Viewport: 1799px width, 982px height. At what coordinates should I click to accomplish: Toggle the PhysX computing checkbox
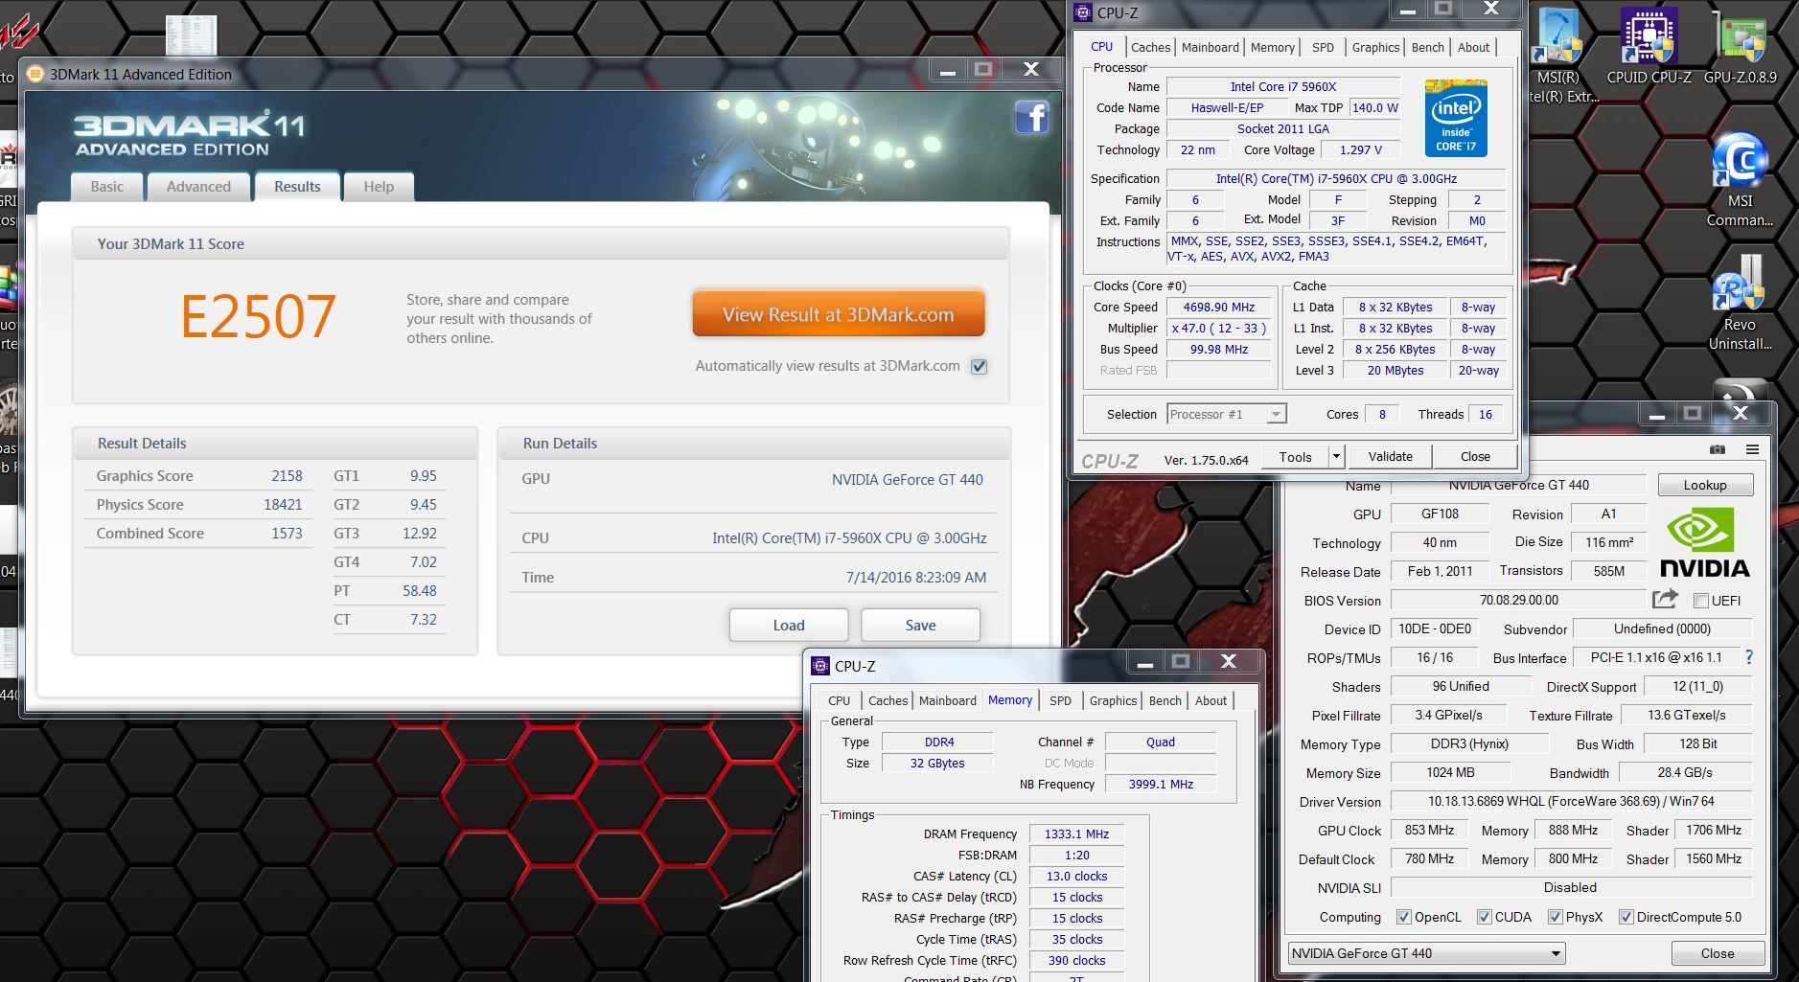pyautogui.click(x=1556, y=917)
